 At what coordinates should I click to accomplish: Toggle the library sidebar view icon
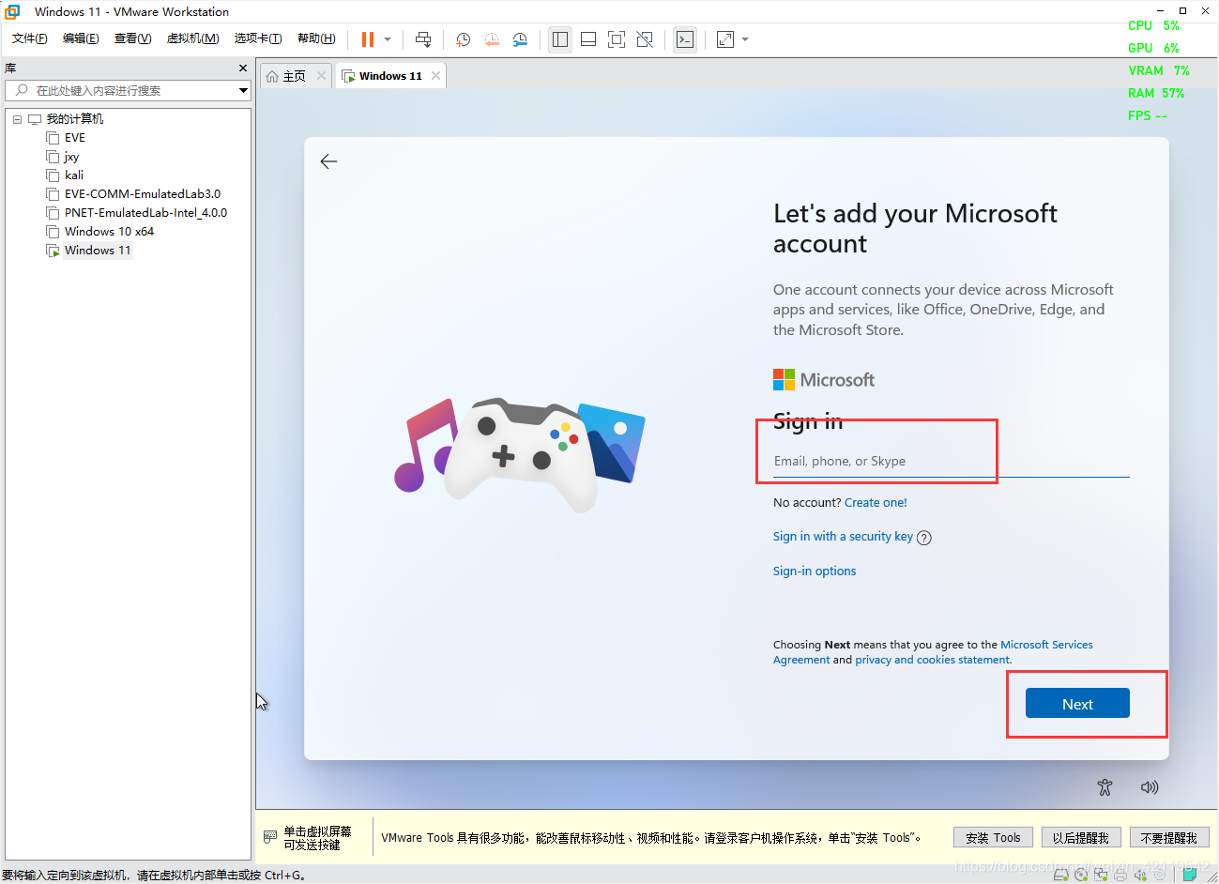[560, 39]
